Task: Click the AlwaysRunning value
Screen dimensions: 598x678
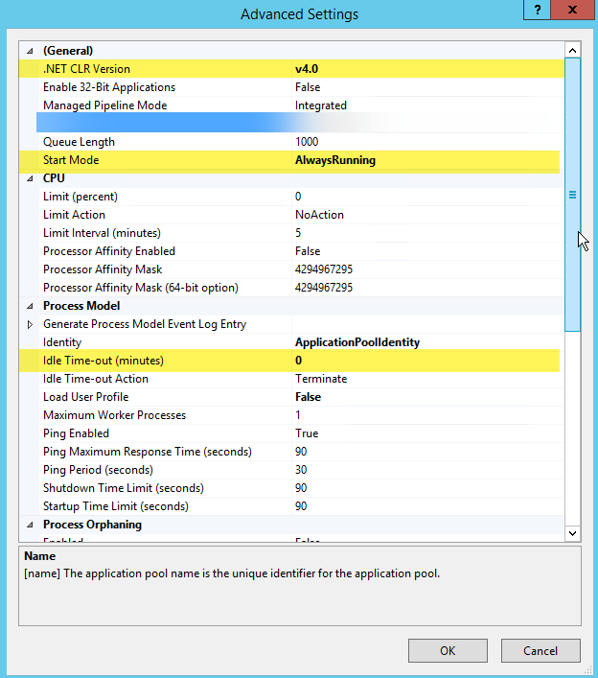Action: 335,160
